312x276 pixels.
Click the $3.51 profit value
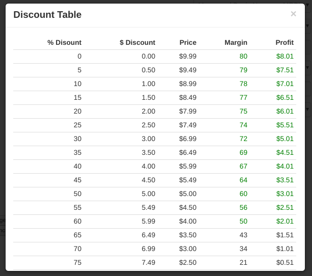pyautogui.click(x=285, y=180)
